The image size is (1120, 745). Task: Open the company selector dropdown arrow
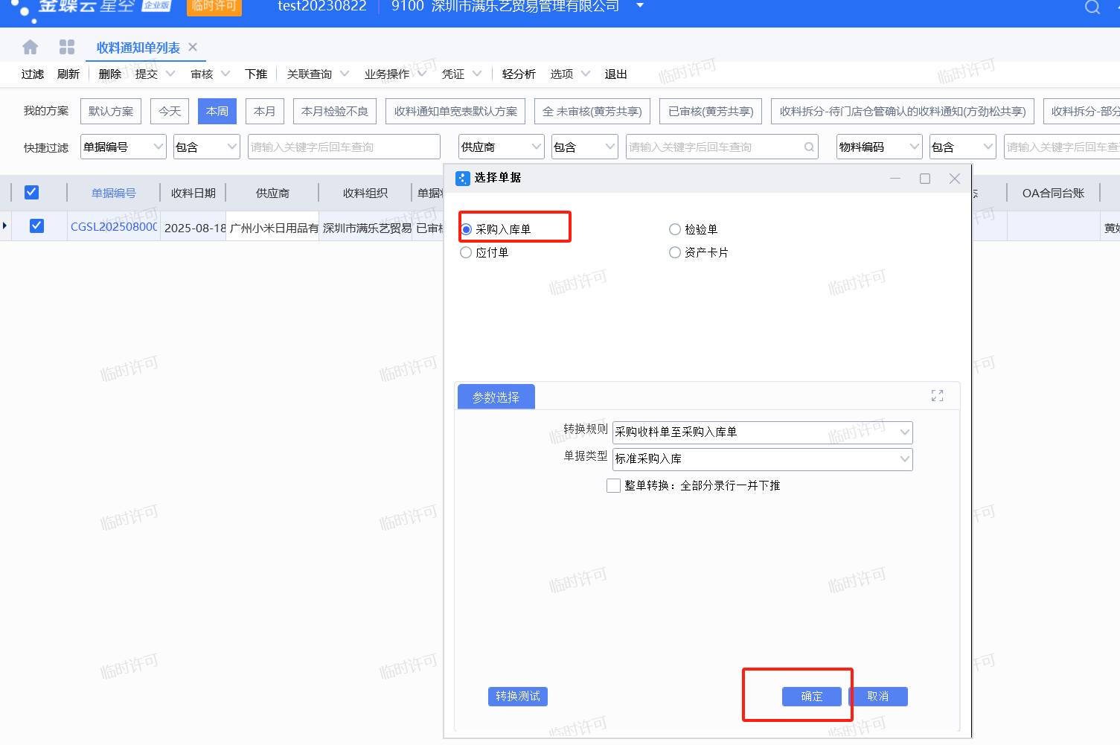click(x=640, y=6)
